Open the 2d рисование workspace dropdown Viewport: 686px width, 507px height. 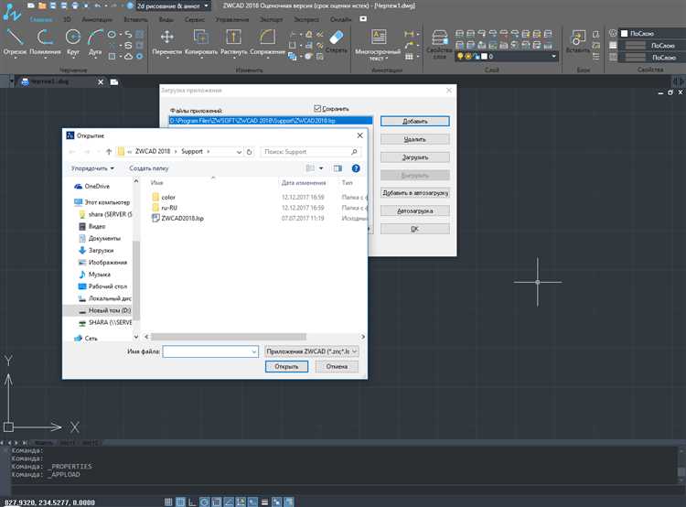pyautogui.click(x=207, y=6)
